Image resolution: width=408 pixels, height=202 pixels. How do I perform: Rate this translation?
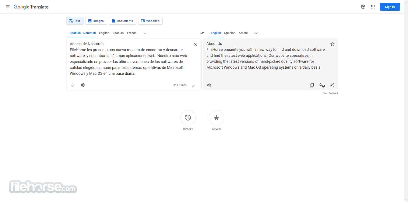coord(322,85)
